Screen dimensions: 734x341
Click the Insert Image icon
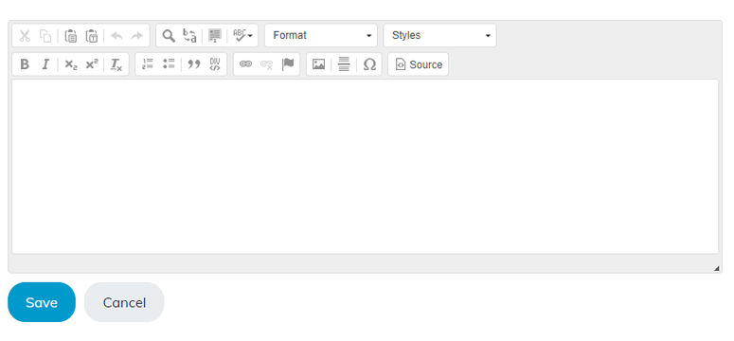tap(319, 64)
